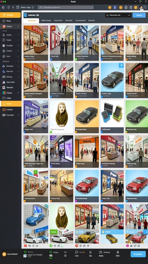Expand the chevron beside the blue swirl item
This screenshot has height=264, width=148.
pos(18,71)
